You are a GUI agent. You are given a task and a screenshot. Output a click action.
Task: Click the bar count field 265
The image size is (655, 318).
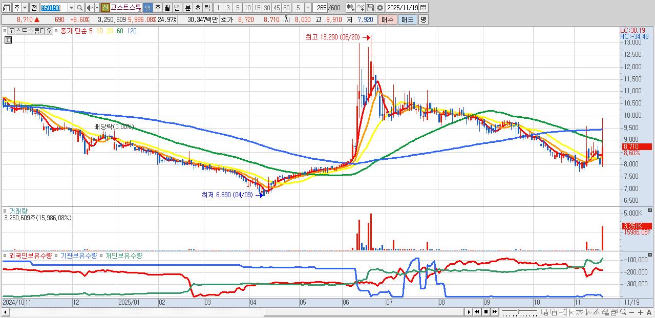[320, 8]
